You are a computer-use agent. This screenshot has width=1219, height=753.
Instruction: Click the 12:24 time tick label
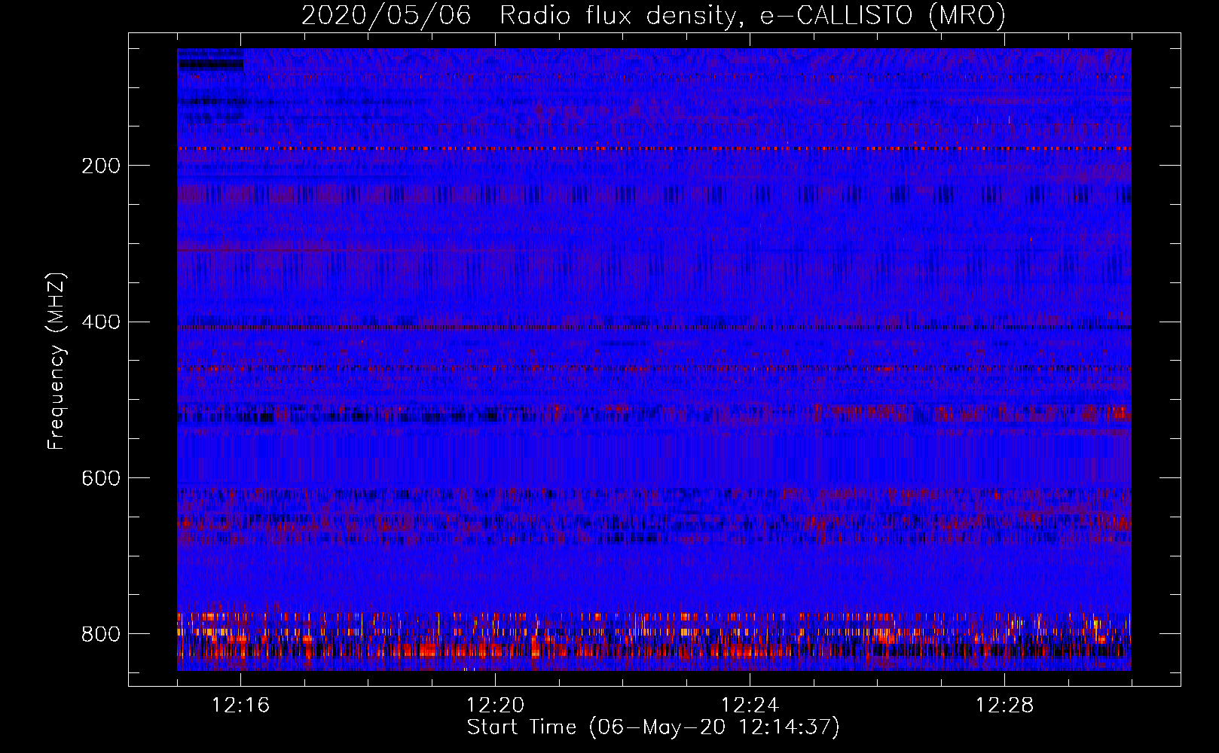coord(750,706)
